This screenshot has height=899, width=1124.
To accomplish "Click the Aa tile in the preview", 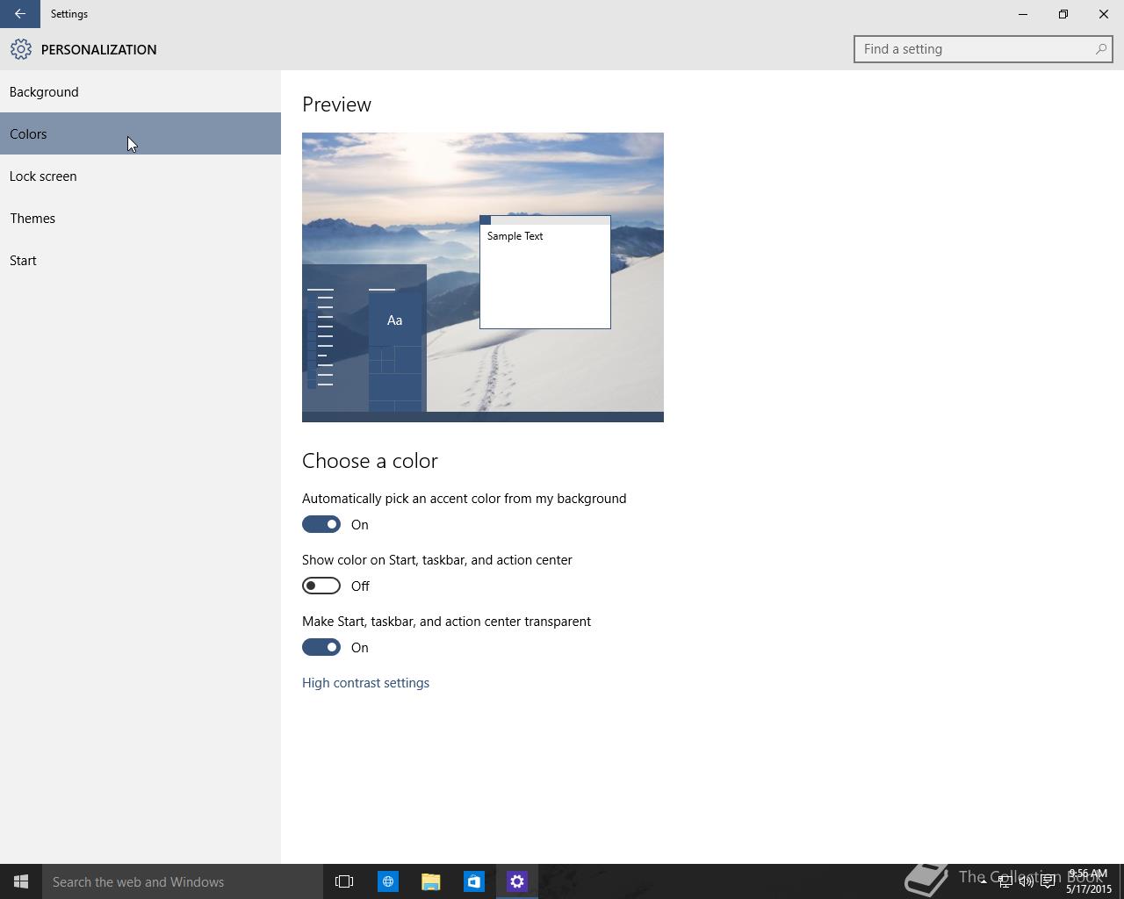I will click(395, 320).
